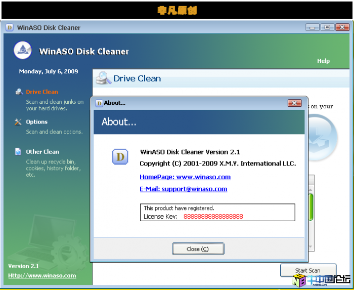Screen dimensions: 354x290
Task: Click 'Scan and clean junks on your hard drives.'
Action: click(55, 105)
